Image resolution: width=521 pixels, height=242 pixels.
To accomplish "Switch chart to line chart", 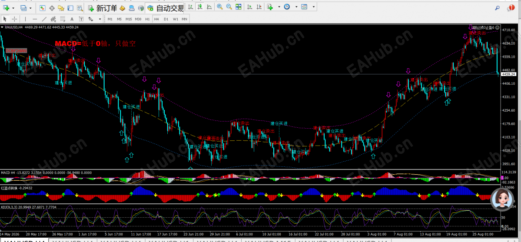I will click(209, 7).
